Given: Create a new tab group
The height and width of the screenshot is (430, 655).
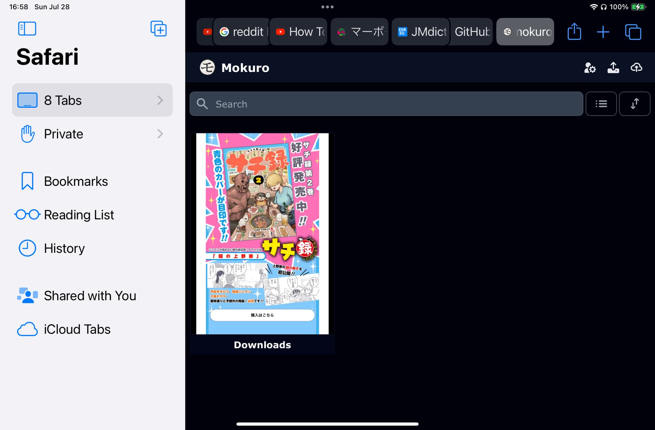Looking at the screenshot, I should tap(159, 29).
